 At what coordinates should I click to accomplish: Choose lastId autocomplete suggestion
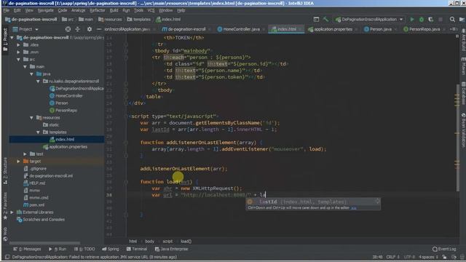click(x=312, y=202)
